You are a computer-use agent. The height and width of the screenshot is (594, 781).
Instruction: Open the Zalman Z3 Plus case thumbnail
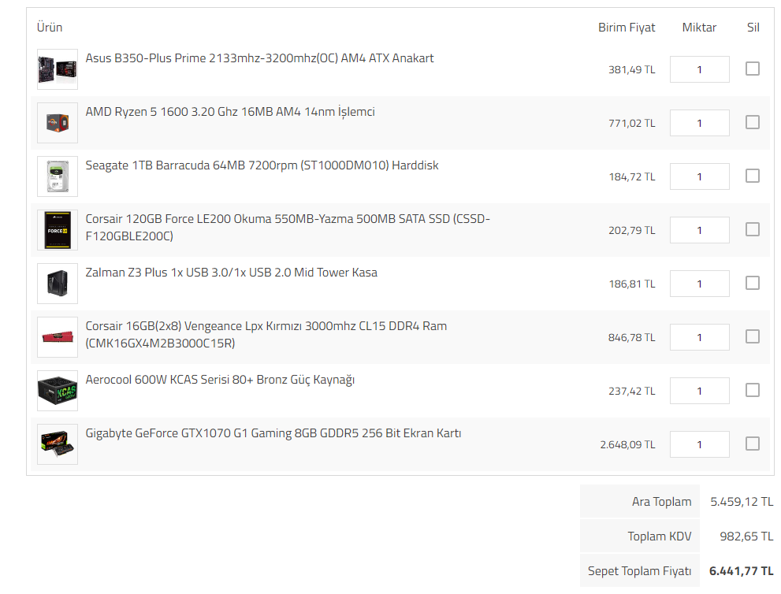[x=58, y=284]
